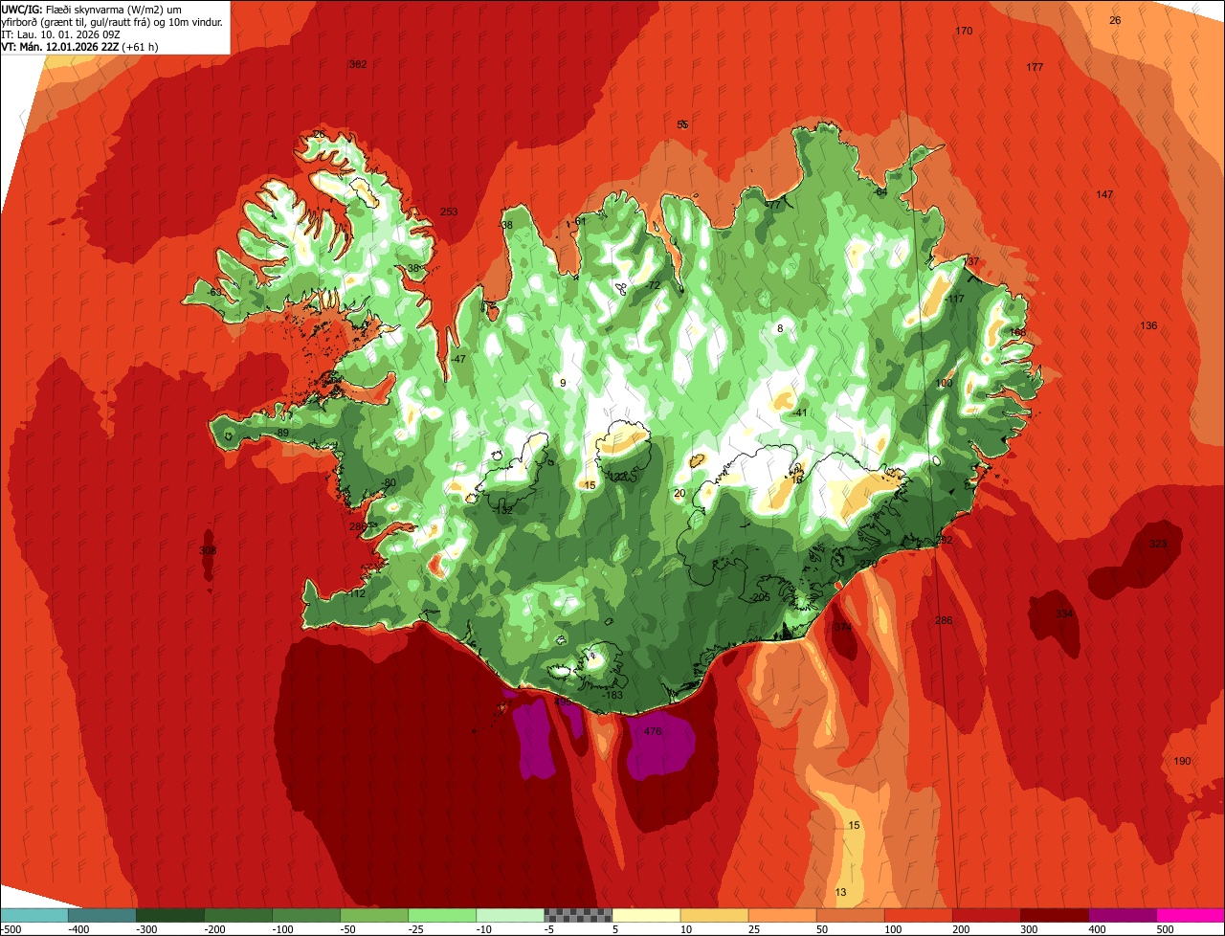Click the pale yellow swatch starting at 5
The width and height of the screenshot is (1225, 936).
[x=646, y=915]
